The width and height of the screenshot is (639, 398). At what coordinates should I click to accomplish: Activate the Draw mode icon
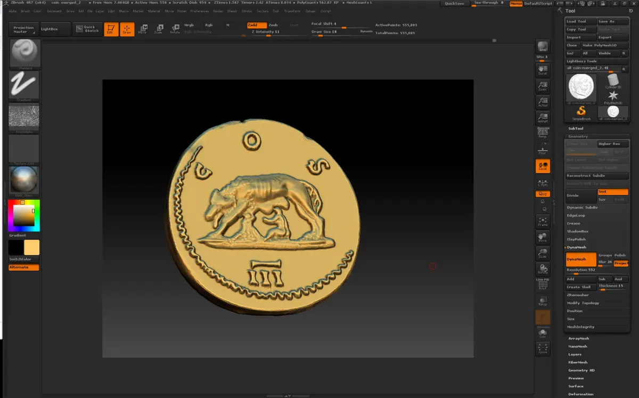(127, 29)
